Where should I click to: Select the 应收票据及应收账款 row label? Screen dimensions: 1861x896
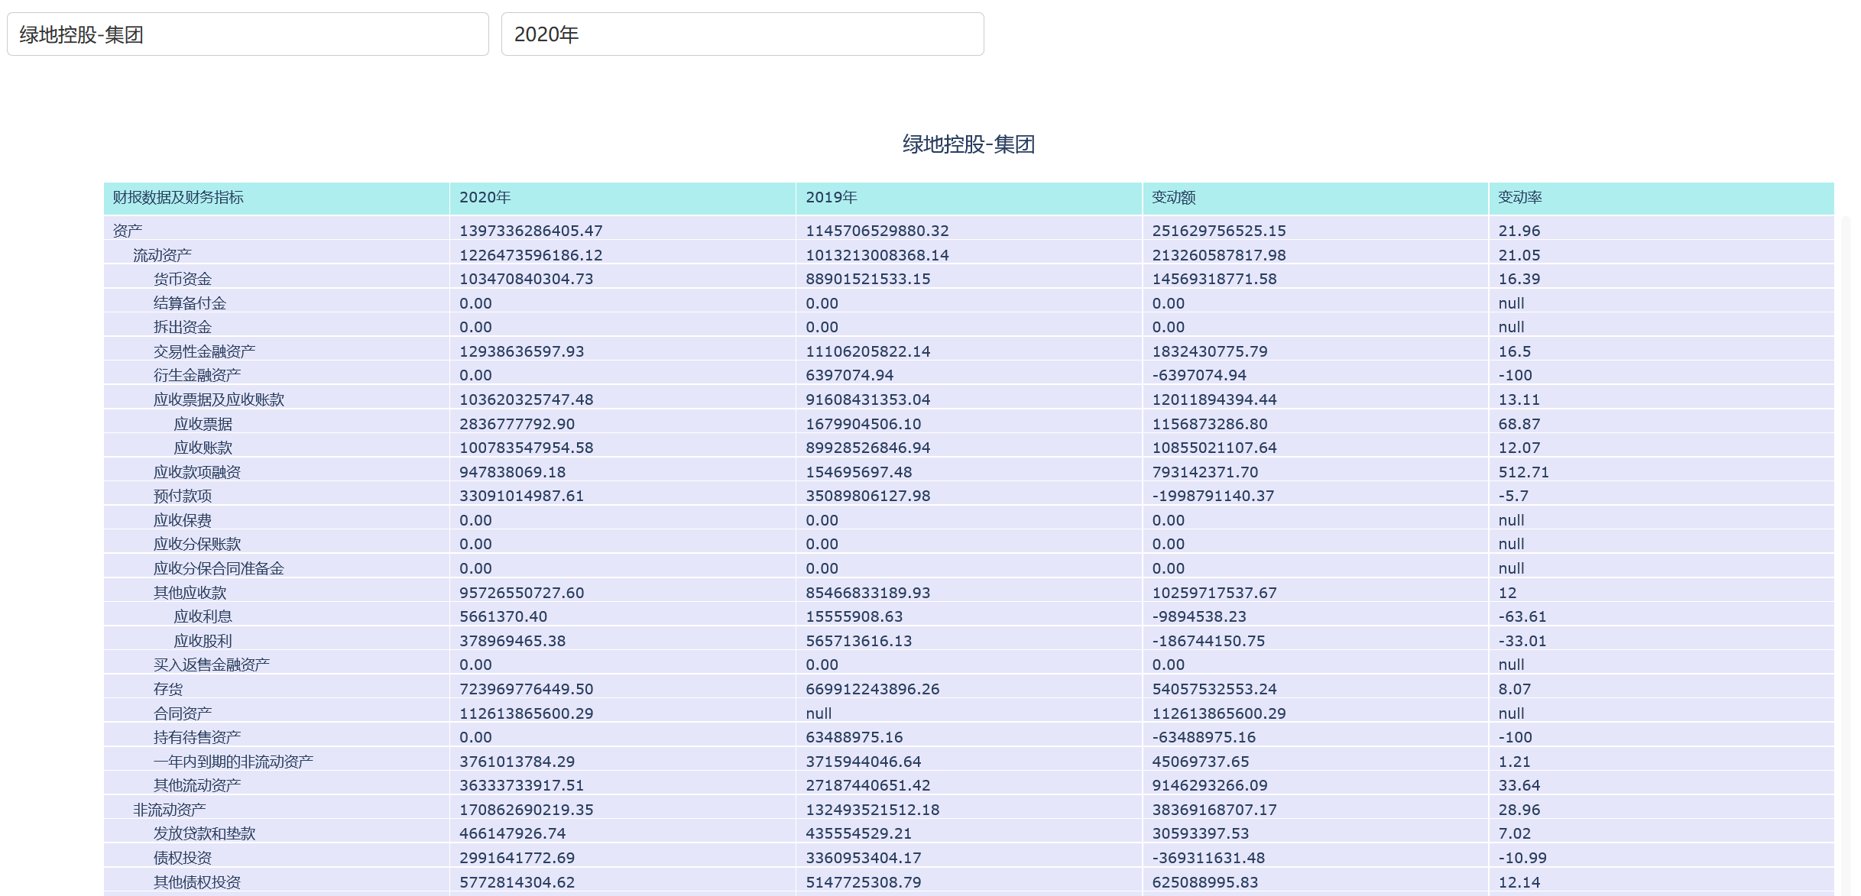pyautogui.click(x=219, y=399)
